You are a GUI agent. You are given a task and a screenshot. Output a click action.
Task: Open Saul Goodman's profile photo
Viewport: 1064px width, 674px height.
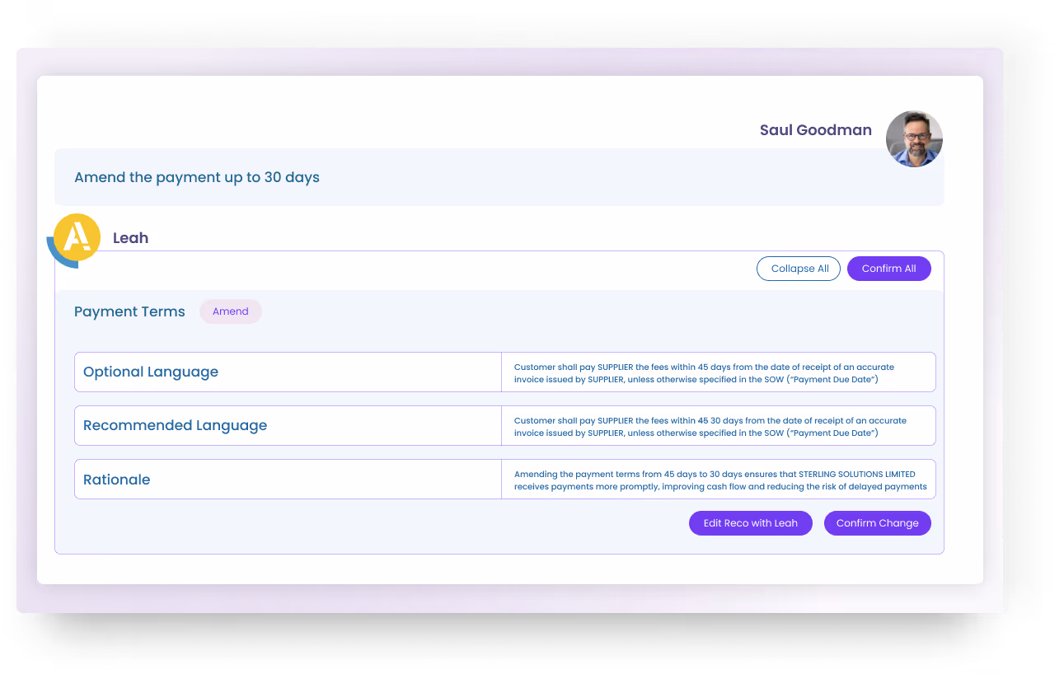(x=914, y=138)
